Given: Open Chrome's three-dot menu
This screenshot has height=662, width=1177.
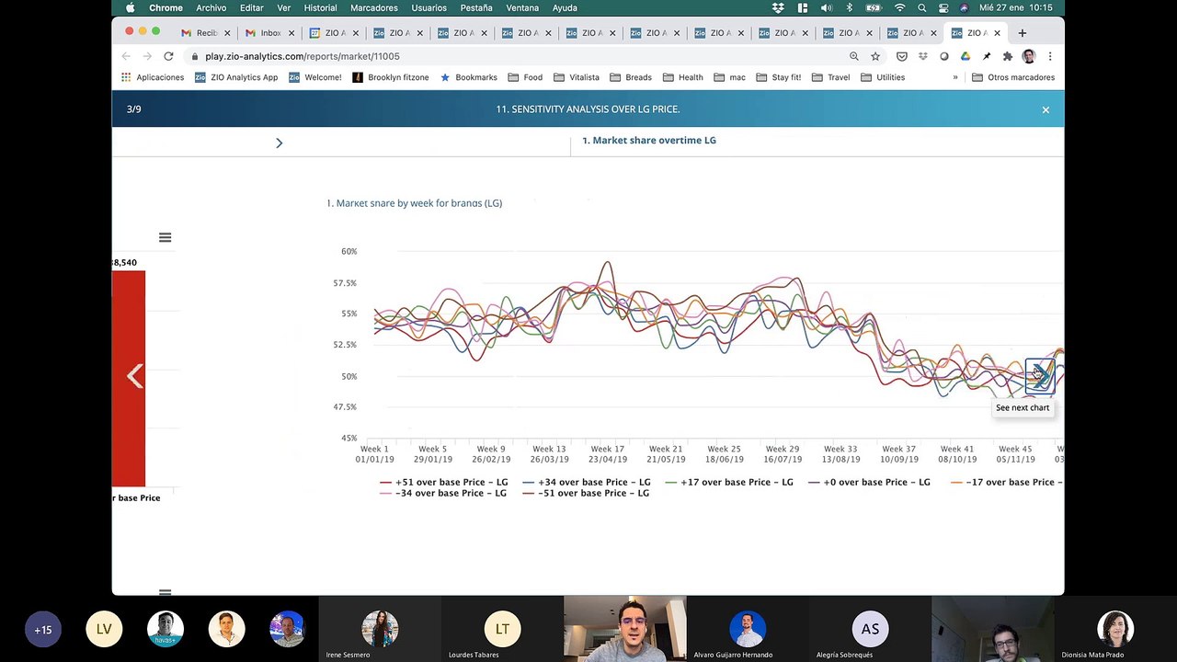Looking at the screenshot, I should (x=1050, y=56).
